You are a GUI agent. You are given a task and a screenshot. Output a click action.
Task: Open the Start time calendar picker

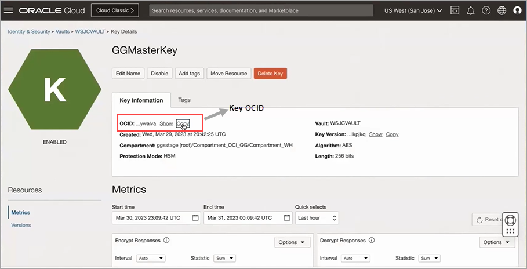point(195,218)
